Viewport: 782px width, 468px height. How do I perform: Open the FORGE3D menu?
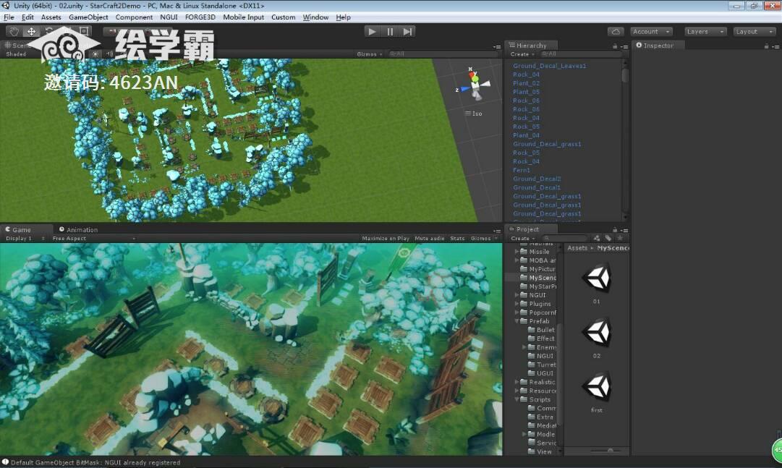point(200,17)
